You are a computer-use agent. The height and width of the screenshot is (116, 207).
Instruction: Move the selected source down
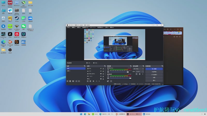tap(99, 81)
